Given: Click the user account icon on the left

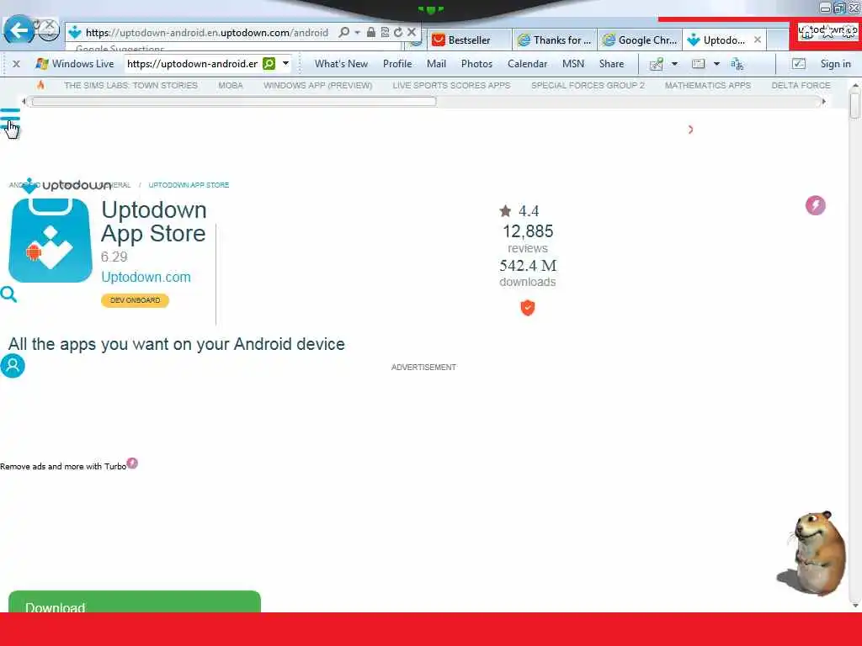Looking at the screenshot, I should (x=13, y=366).
